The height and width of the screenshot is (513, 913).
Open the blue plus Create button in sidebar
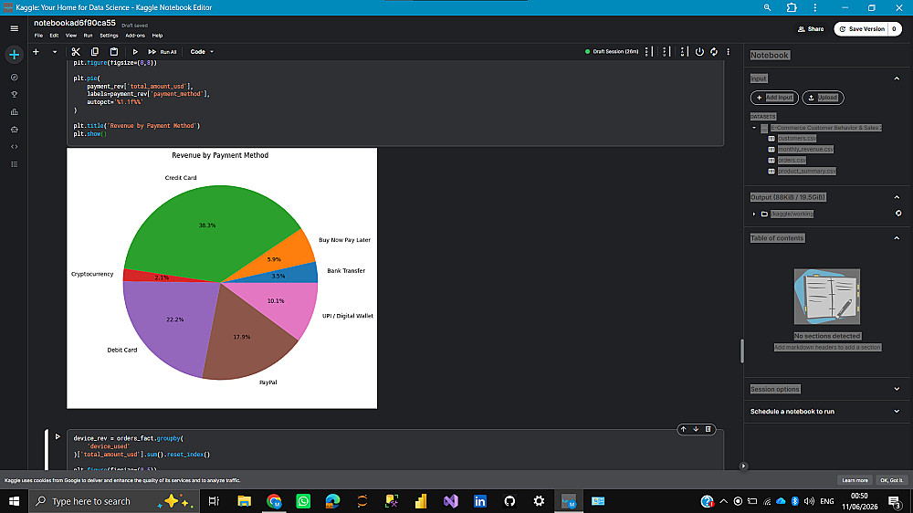14,55
